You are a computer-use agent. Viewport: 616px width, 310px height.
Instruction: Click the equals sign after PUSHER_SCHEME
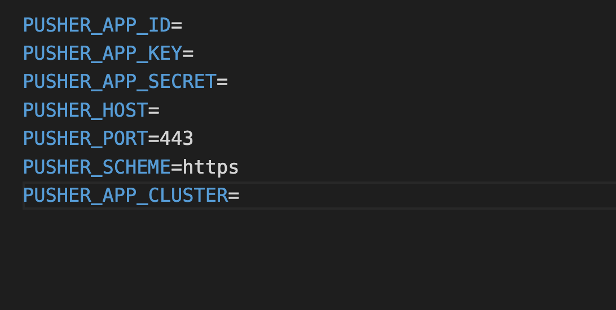click(177, 167)
